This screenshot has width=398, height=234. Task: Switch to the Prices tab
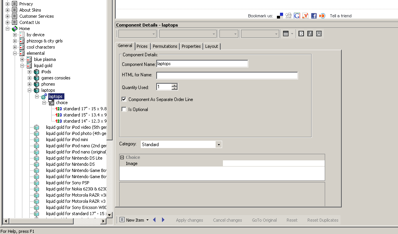coord(142,46)
